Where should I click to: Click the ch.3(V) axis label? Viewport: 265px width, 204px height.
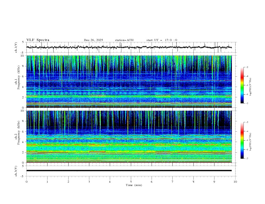(x=16, y=171)
